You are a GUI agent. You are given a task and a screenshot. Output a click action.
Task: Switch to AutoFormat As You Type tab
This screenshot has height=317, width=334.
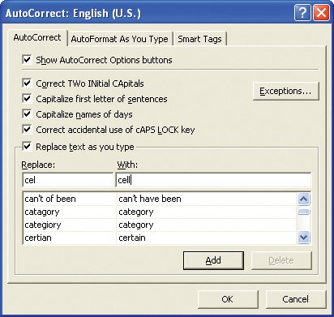click(x=120, y=39)
